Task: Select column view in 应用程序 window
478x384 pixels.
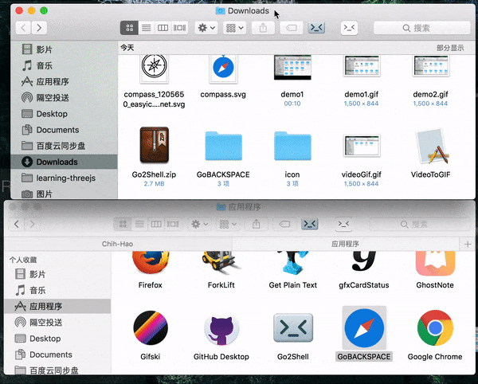Action: tap(156, 225)
